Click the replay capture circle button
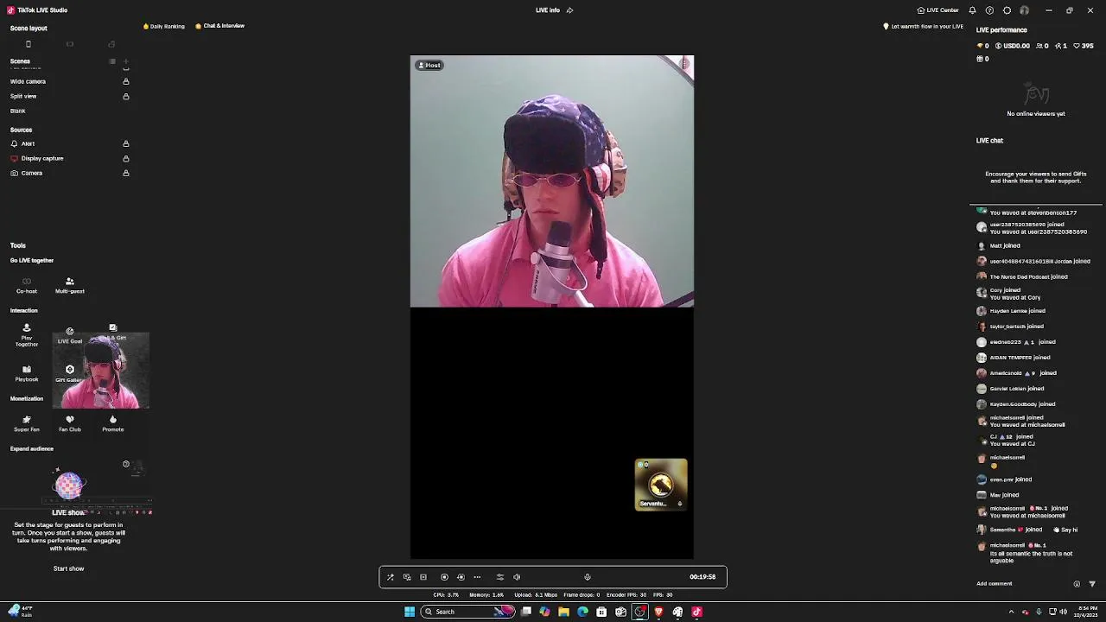1106x622 pixels. (461, 577)
